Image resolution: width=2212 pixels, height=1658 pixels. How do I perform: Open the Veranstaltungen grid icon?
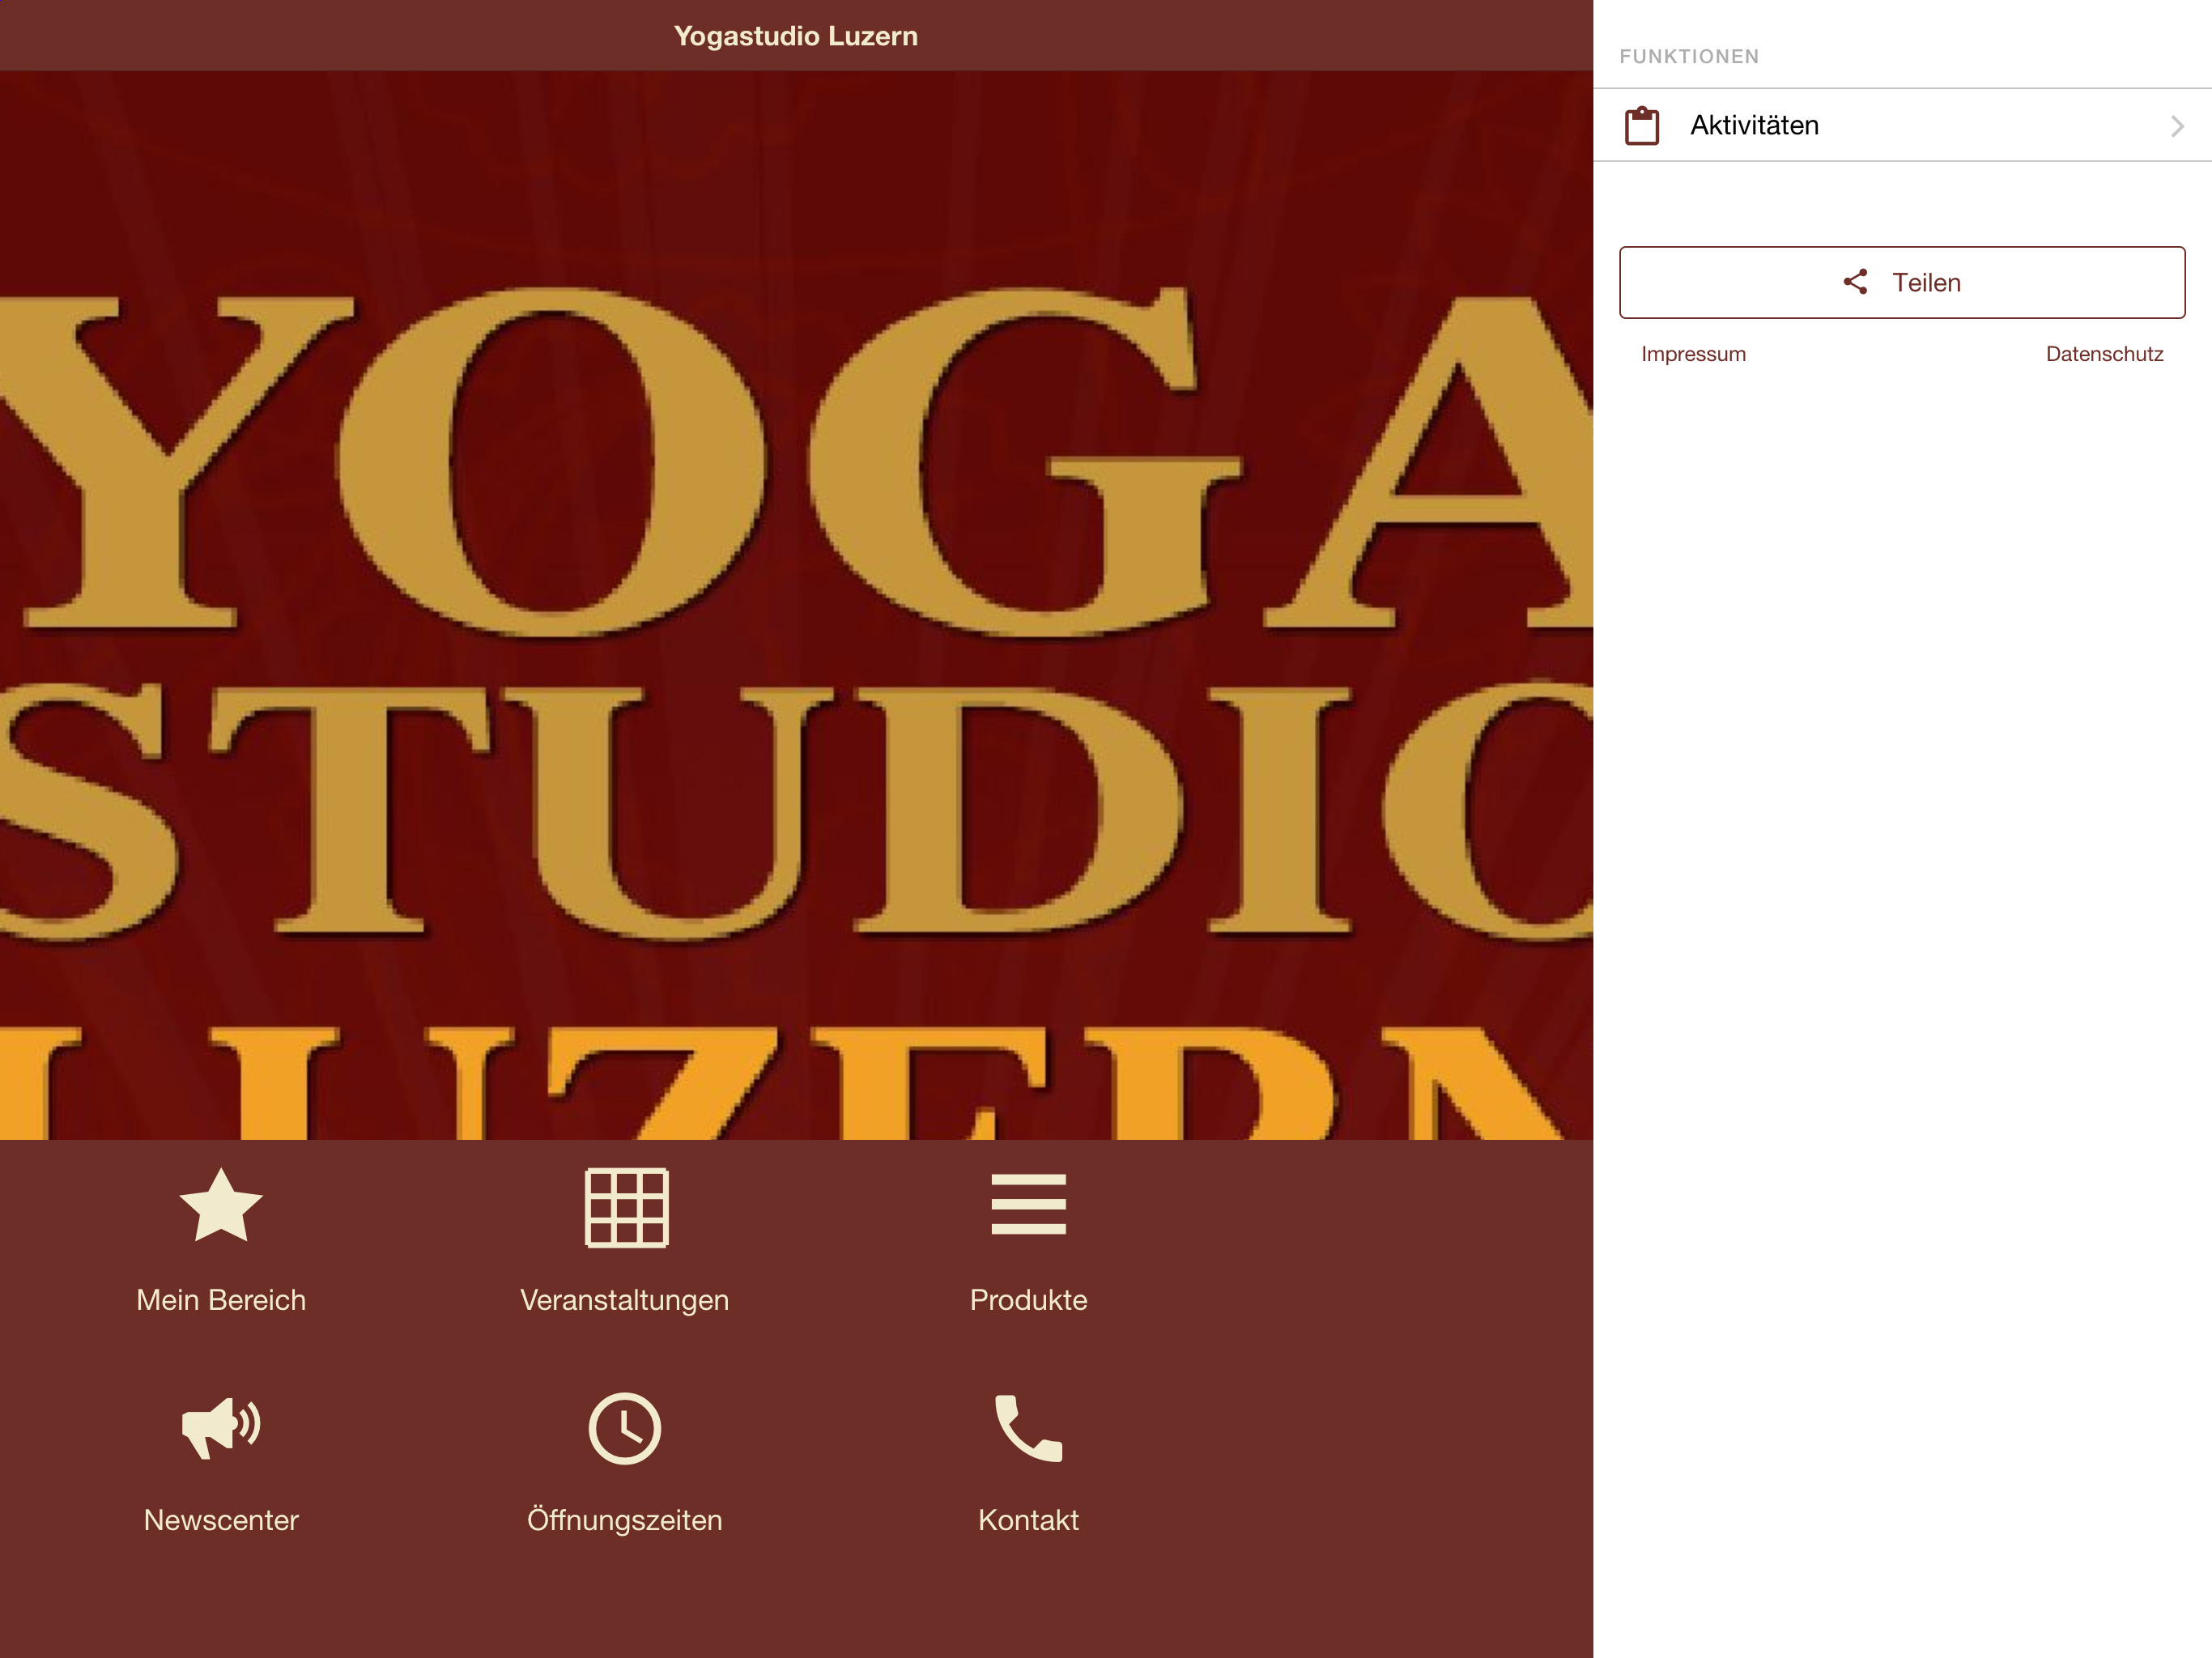[626, 1207]
